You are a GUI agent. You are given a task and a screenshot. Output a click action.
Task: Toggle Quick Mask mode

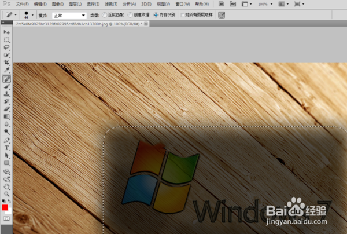[6, 218]
